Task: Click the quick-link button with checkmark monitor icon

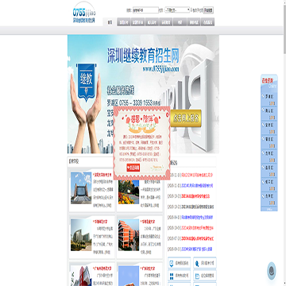Action: click(x=180, y=263)
